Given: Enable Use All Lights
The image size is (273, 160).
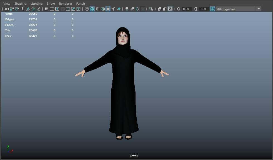Looking at the screenshot, I should 113,9.
